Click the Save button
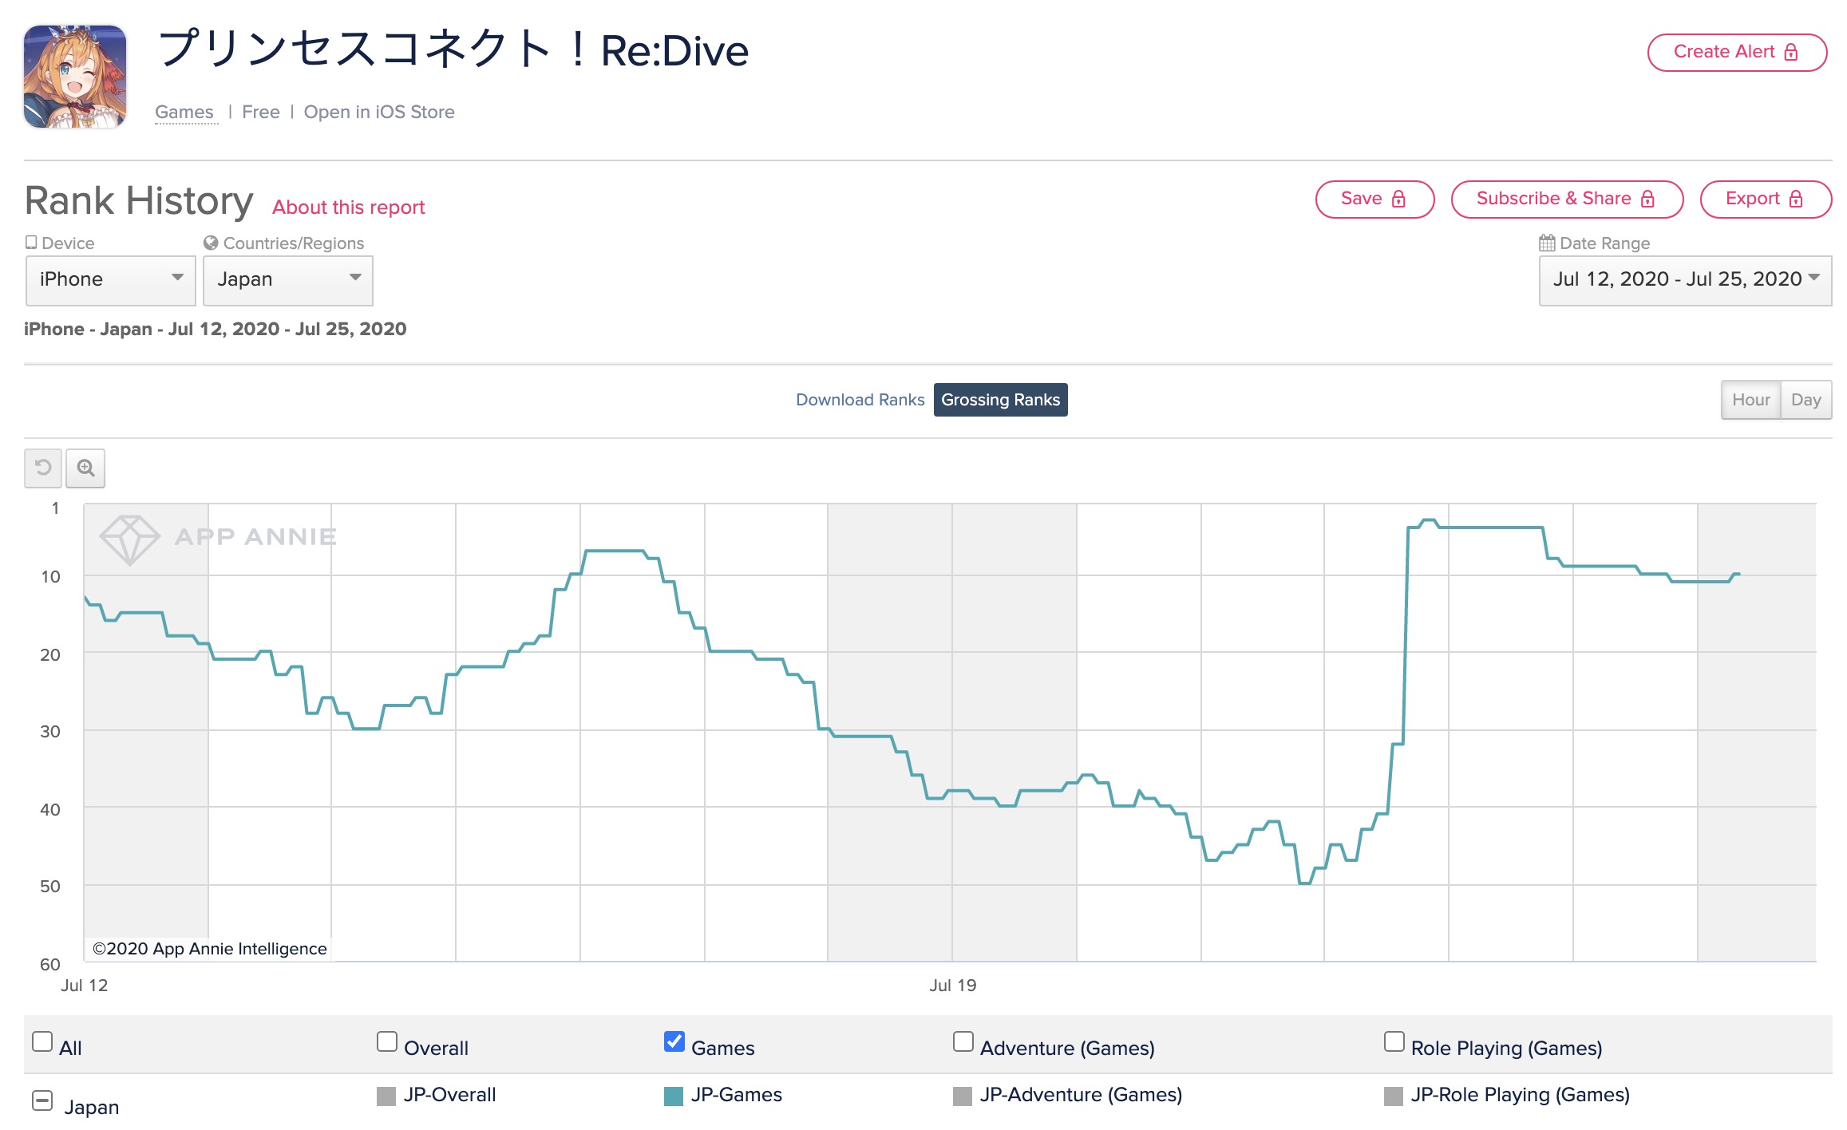This screenshot has width=1847, height=1130. (x=1374, y=200)
